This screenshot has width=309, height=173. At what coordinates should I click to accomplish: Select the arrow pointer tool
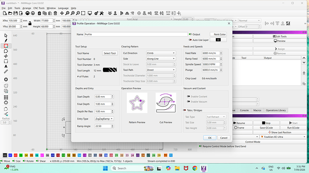6,36
